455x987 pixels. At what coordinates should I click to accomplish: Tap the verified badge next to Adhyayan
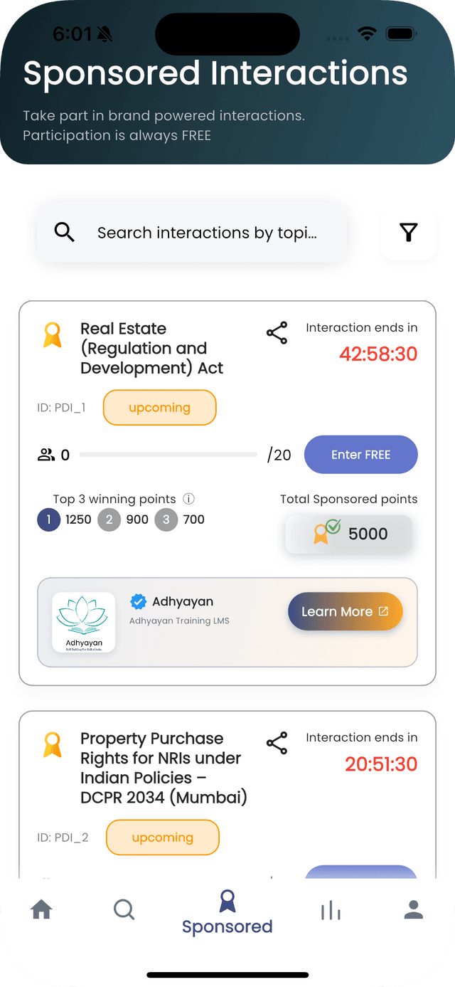point(138,601)
